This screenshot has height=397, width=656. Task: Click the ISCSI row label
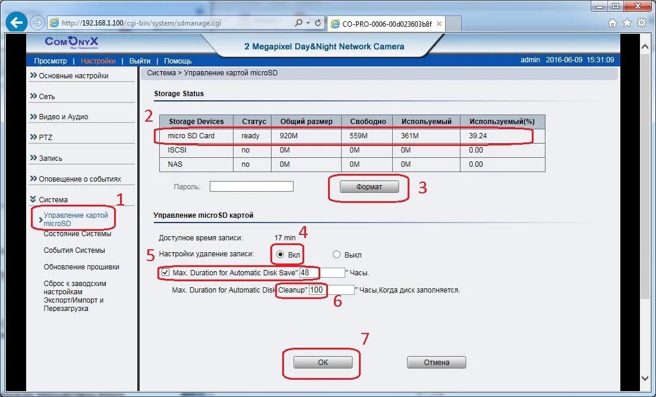coord(177,150)
